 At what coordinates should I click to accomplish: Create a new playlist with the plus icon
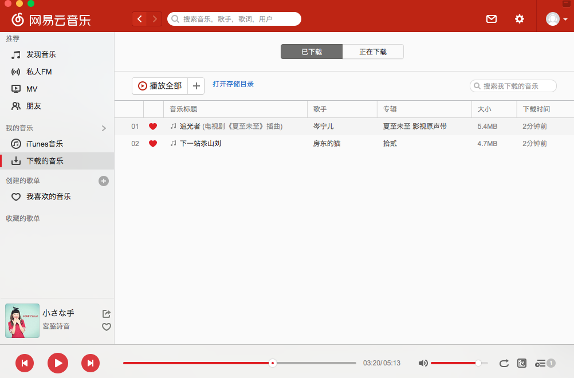(104, 180)
